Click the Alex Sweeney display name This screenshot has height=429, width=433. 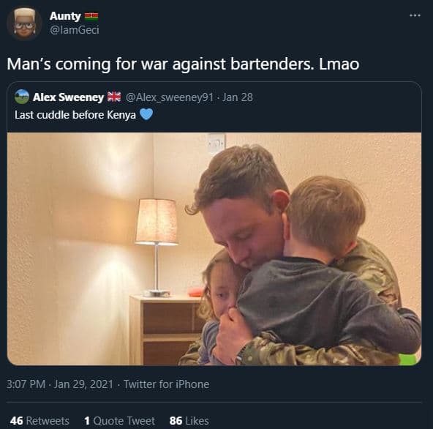pyautogui.click(x=68, y=97)
